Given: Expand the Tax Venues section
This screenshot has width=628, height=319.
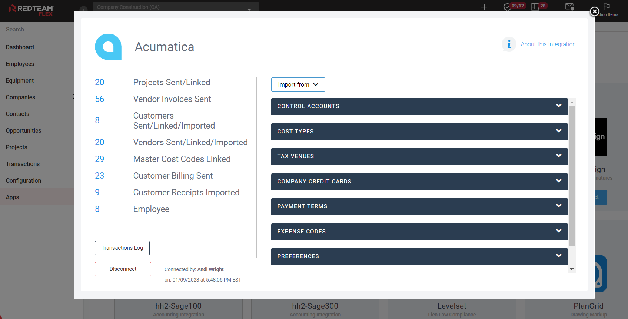Looking at the screenshot, I should tap(419, 156).
